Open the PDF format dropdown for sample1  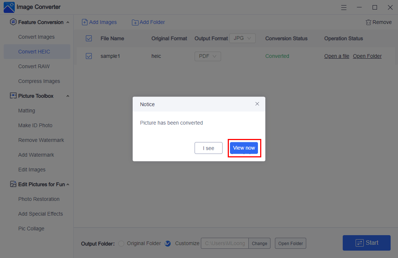coord(208,56)
